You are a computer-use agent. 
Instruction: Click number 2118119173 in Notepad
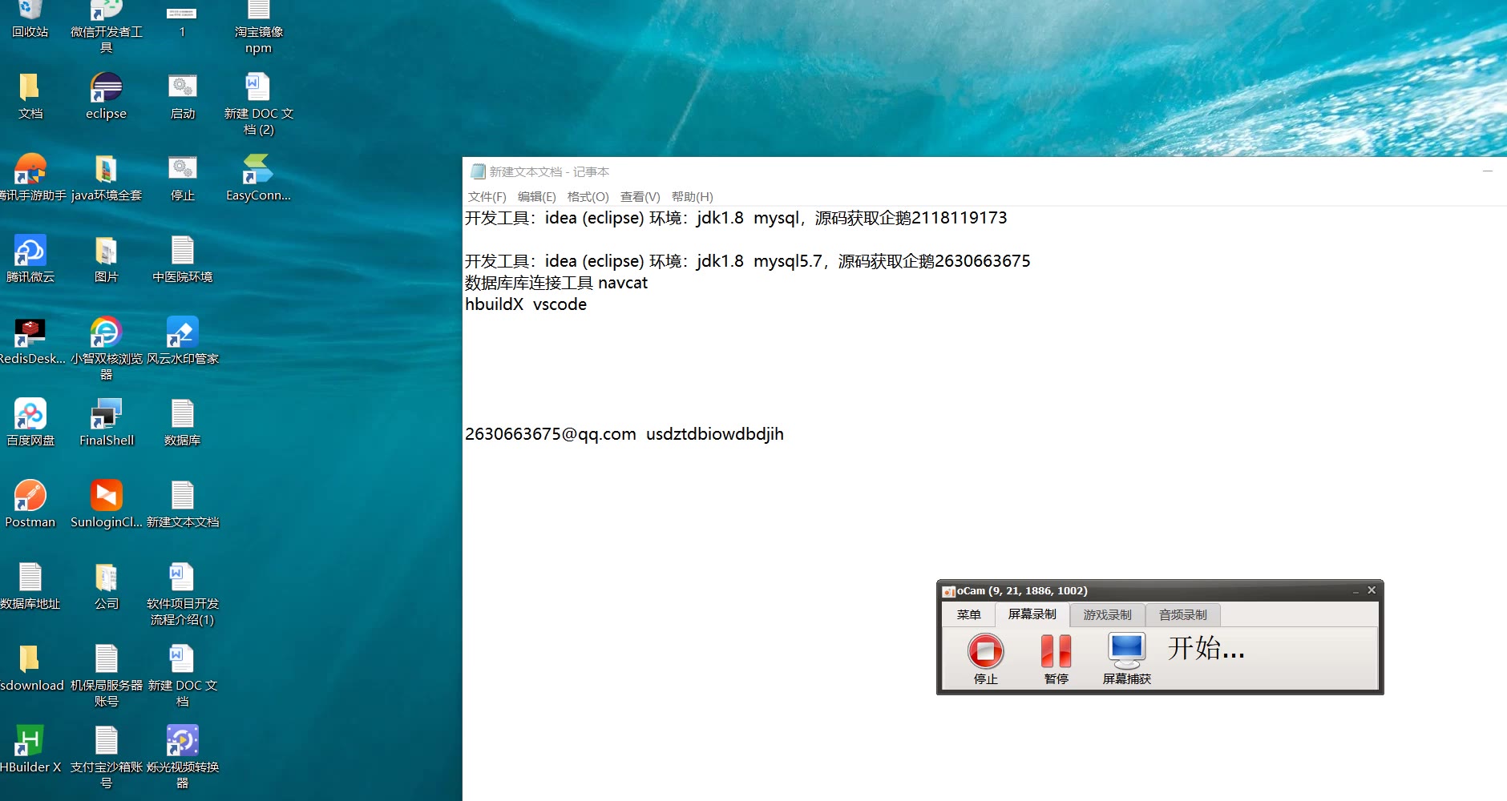click(959, 218)
